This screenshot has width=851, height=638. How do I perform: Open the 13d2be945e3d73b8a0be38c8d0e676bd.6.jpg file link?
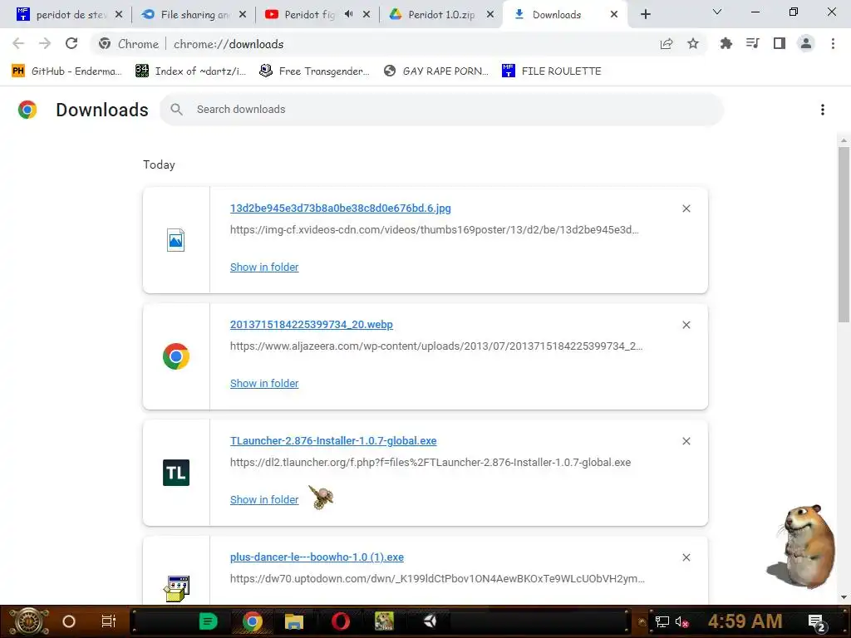click(340, 209)
